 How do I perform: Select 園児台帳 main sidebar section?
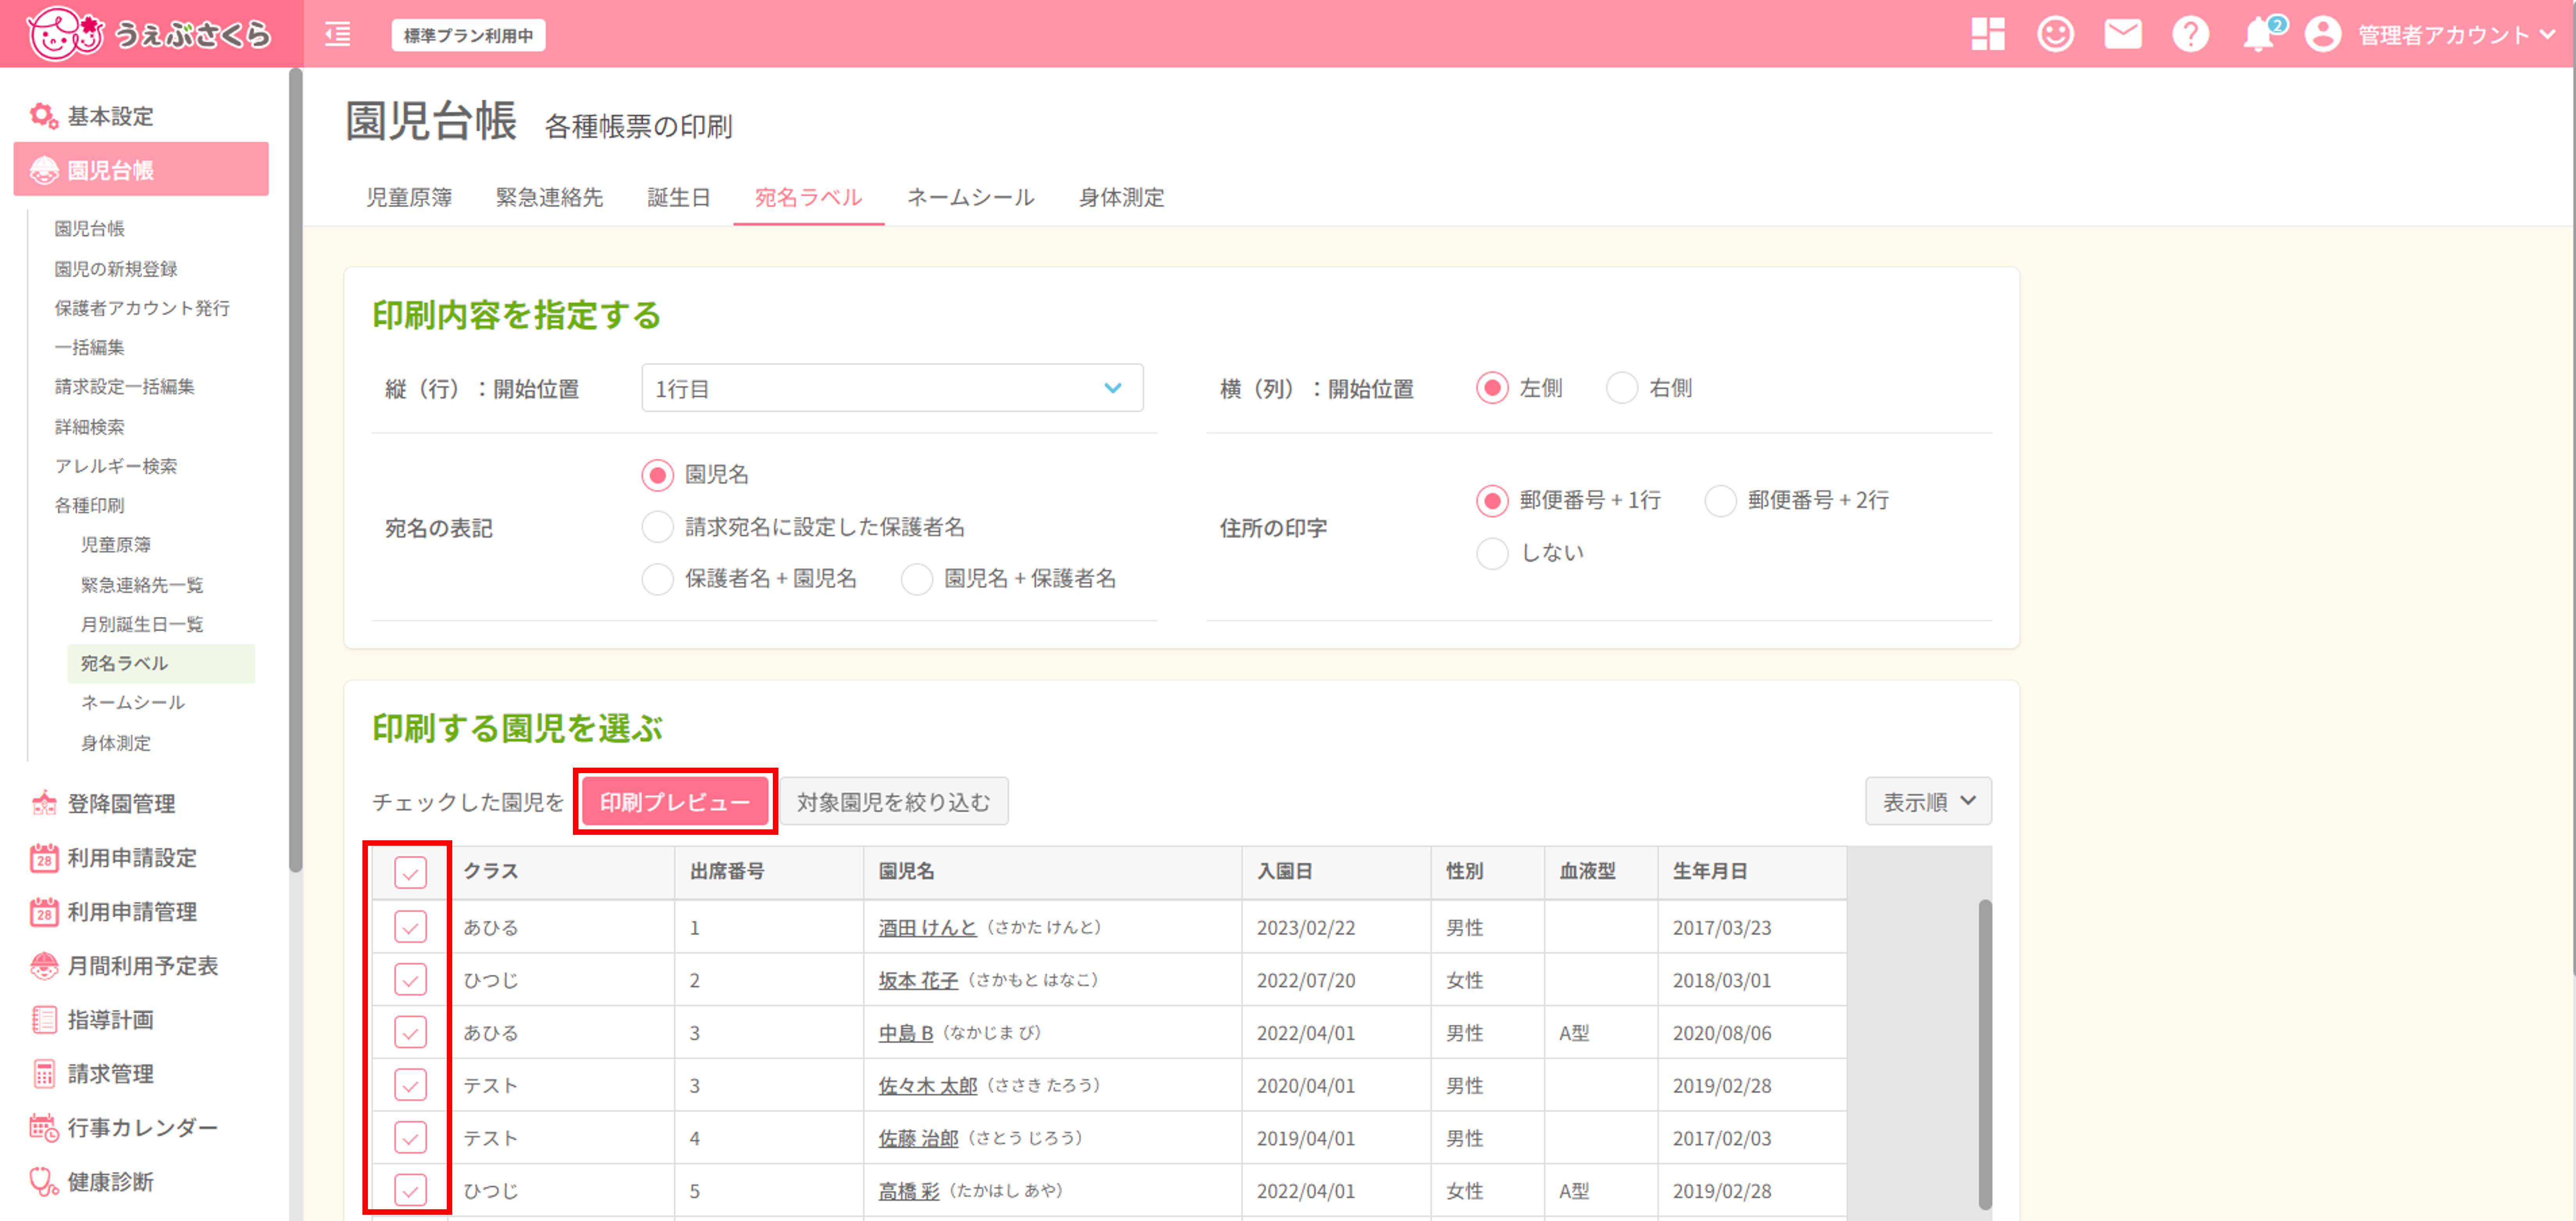click(x=141, y=170)
